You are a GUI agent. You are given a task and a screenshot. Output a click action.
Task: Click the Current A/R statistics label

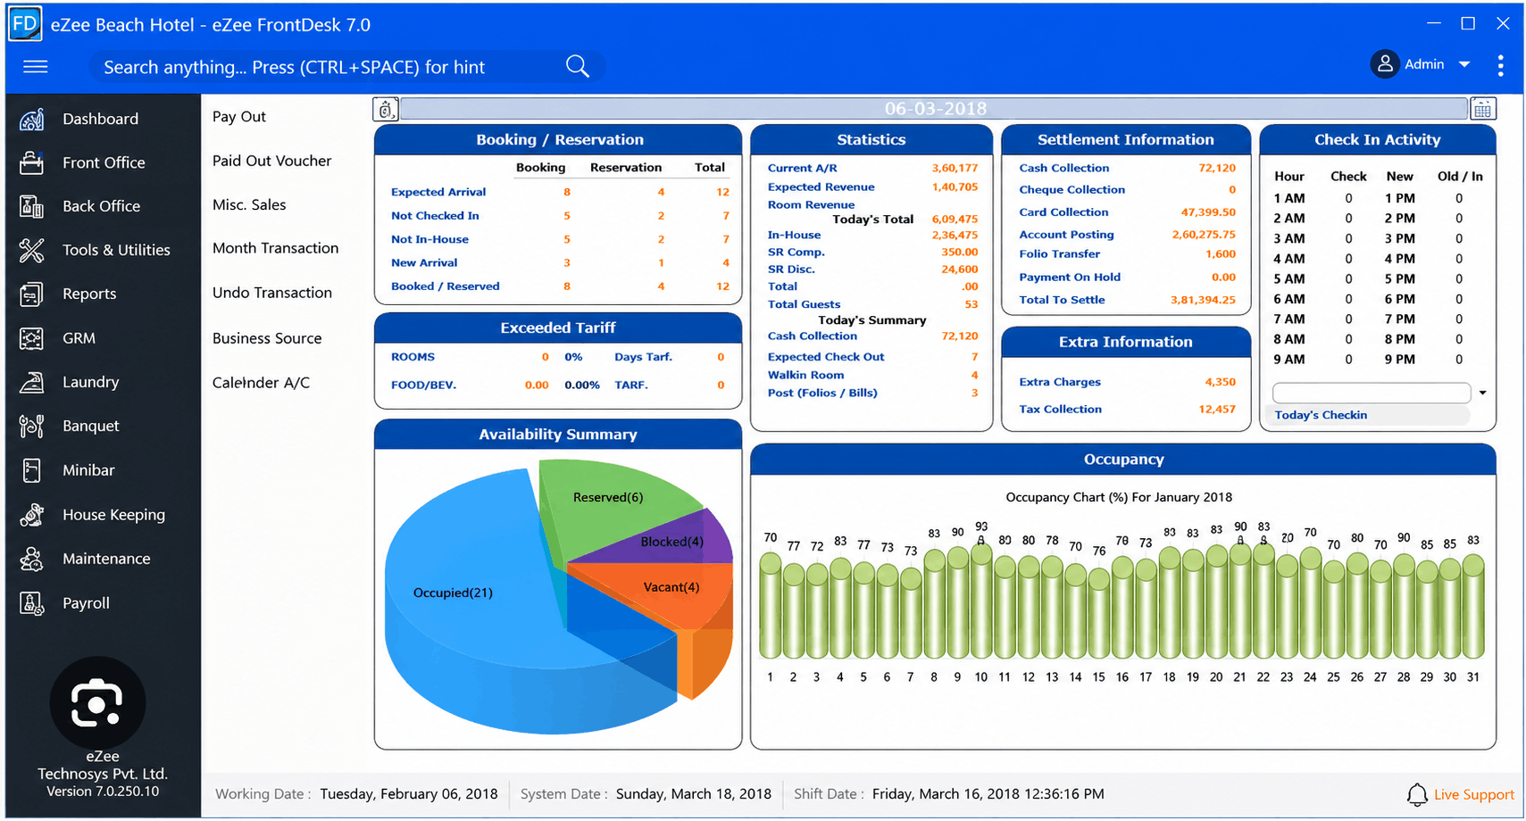(803, 168)
